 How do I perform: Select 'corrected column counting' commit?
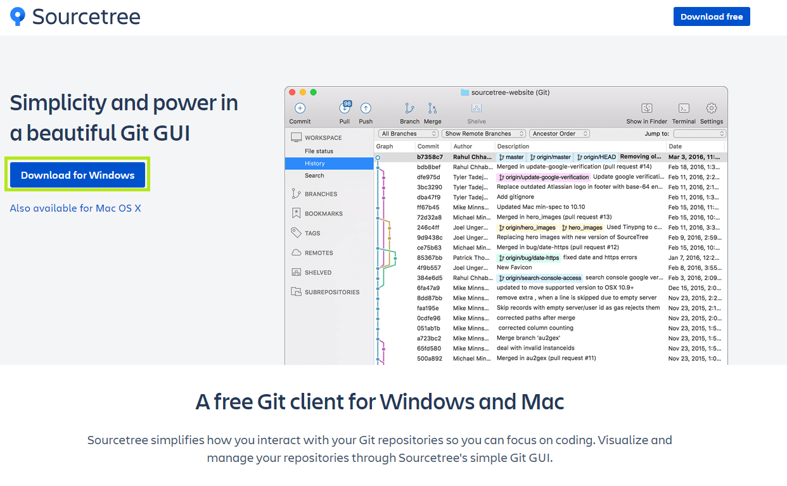pos(535,328)
